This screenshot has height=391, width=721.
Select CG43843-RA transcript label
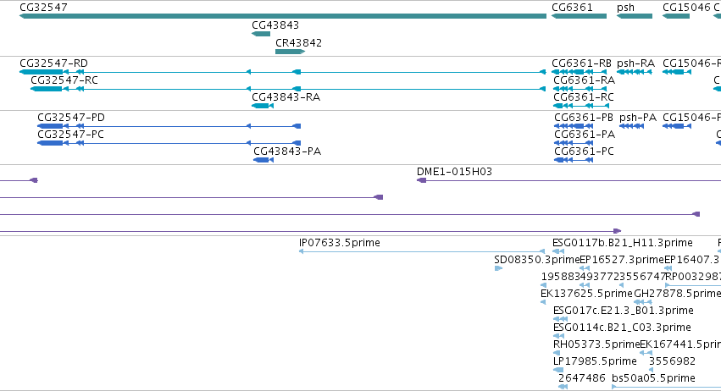click(x=286, y=97)
